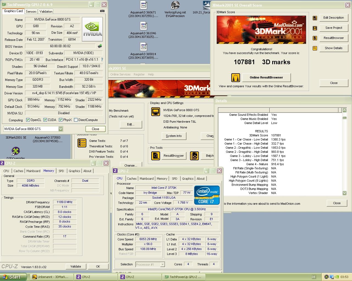This screenshot has width=352, height=281.
Task: Switch to the Validation tab in GPU-Z
Action: 46,11
